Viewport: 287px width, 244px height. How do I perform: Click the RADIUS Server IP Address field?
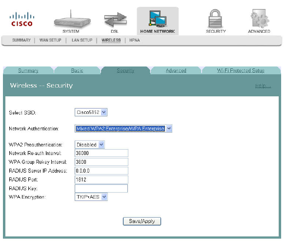[x=102, y=171]
